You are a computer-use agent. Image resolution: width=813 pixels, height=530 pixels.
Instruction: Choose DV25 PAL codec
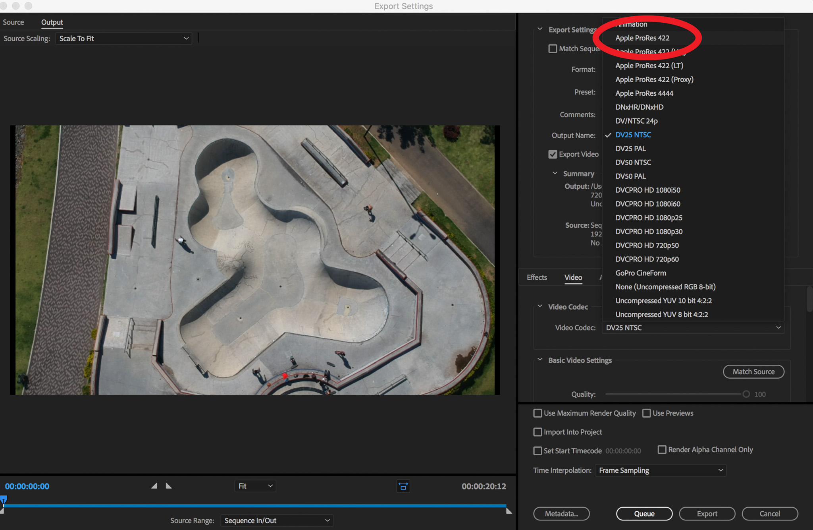click(693, 149)
